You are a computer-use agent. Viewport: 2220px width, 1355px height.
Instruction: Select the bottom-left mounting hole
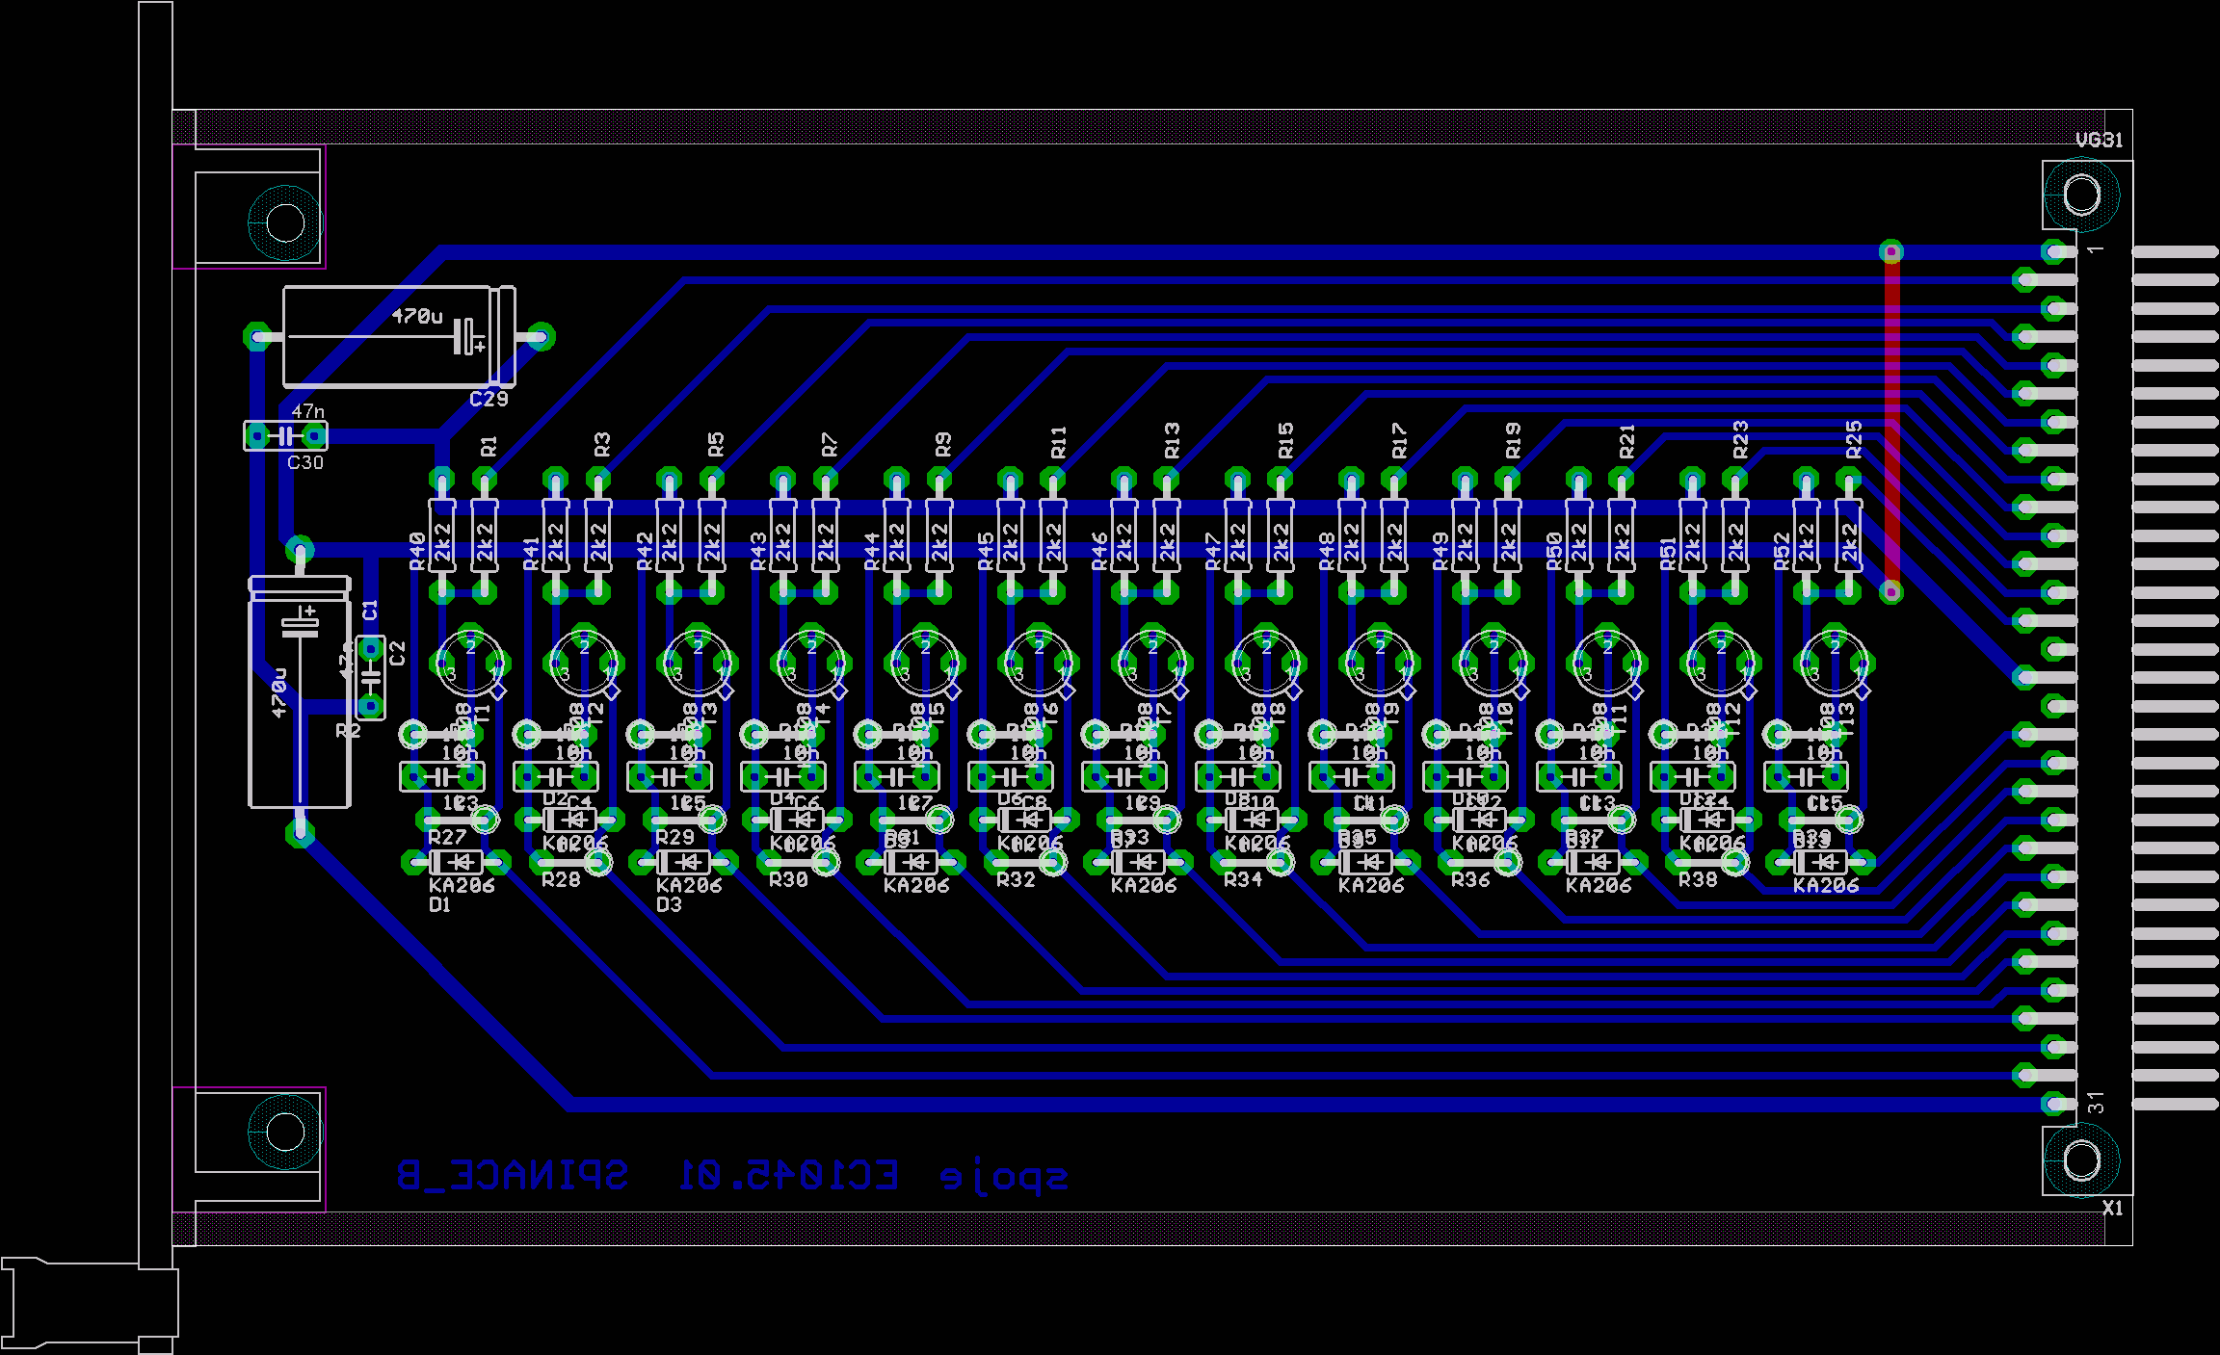click(x=285, y=1132)
